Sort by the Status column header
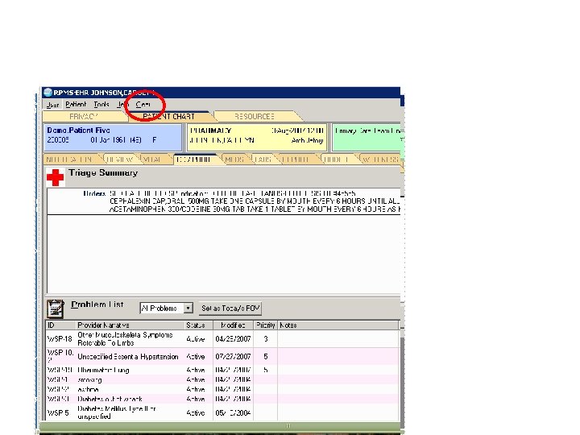The image size is (580, 435). 199,325
